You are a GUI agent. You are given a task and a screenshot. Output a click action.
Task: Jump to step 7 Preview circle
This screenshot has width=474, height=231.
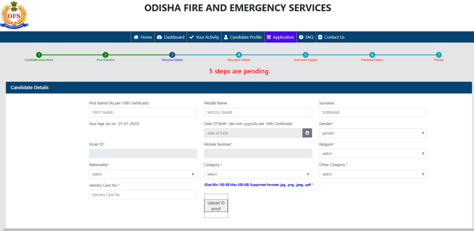pyautogui.click(x=439, y=55)
